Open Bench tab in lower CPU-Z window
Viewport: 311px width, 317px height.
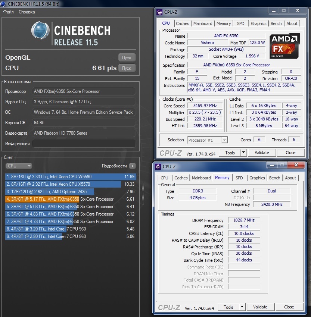click(x=274, y=178)
